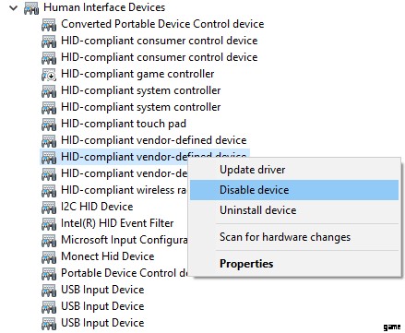
Task: Select the HID-compliant touch pad entry
Action: pos(124,124)
